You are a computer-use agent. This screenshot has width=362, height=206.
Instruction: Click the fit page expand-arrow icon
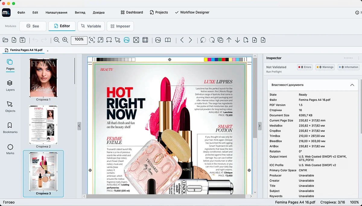[100, 40]
